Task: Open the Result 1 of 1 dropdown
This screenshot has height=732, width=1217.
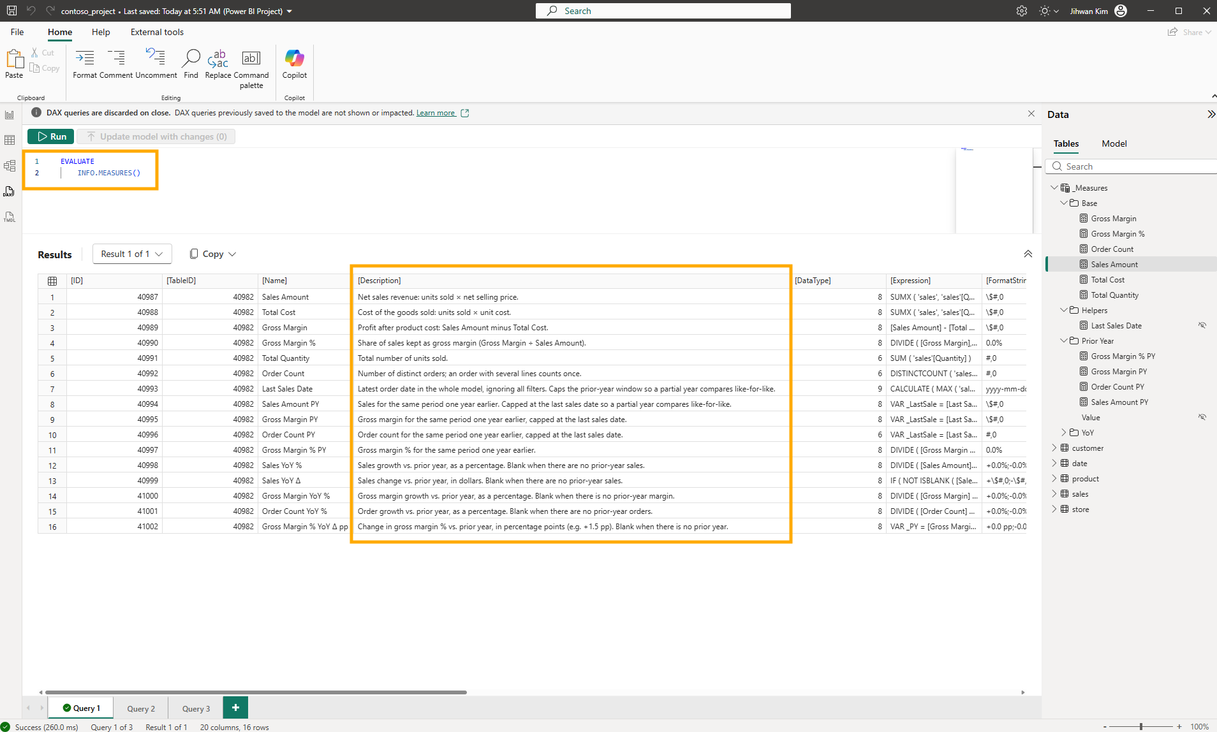Action: (132, 254)
